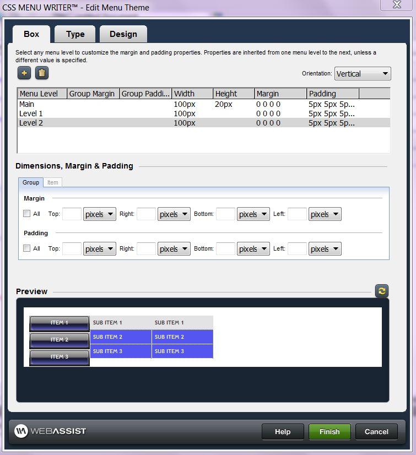Click the add menu level plus icon
The image size is (416, 455).
[24, 73]
